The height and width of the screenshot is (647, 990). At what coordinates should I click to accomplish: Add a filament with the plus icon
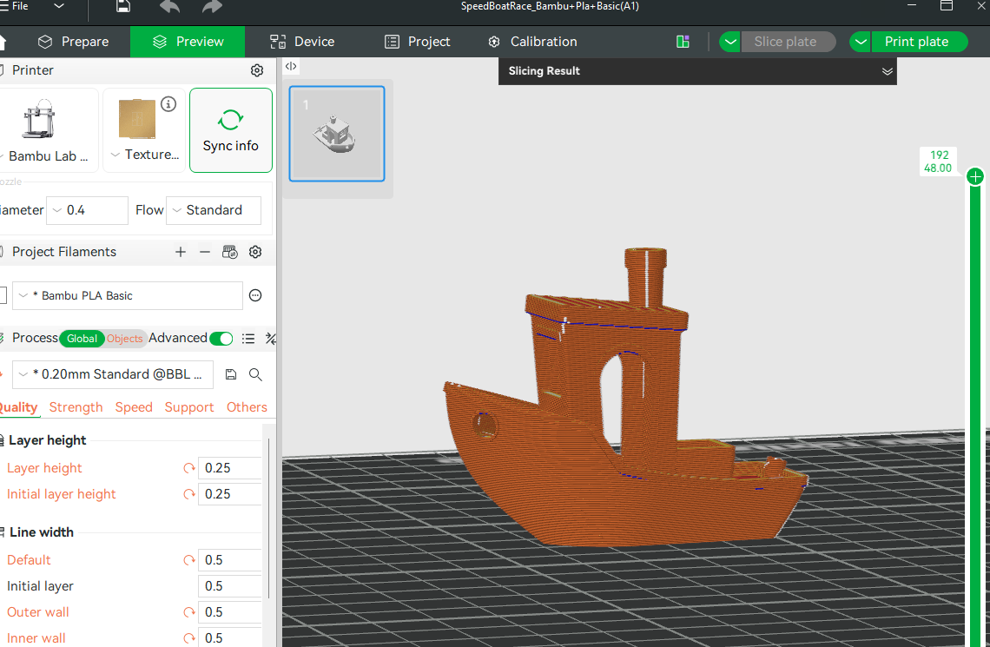(181, 252)
